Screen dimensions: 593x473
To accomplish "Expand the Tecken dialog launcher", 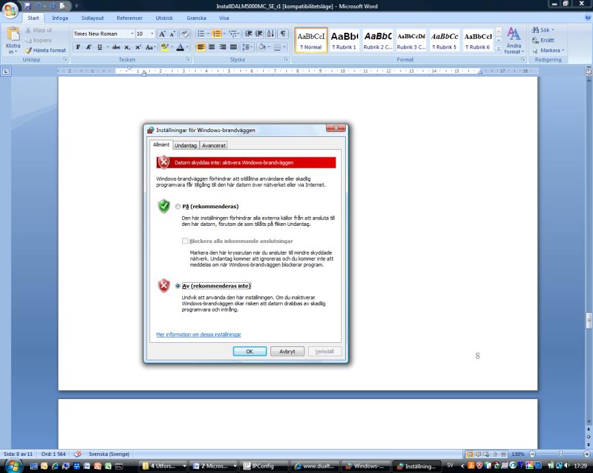I will (x=188, y=60).
